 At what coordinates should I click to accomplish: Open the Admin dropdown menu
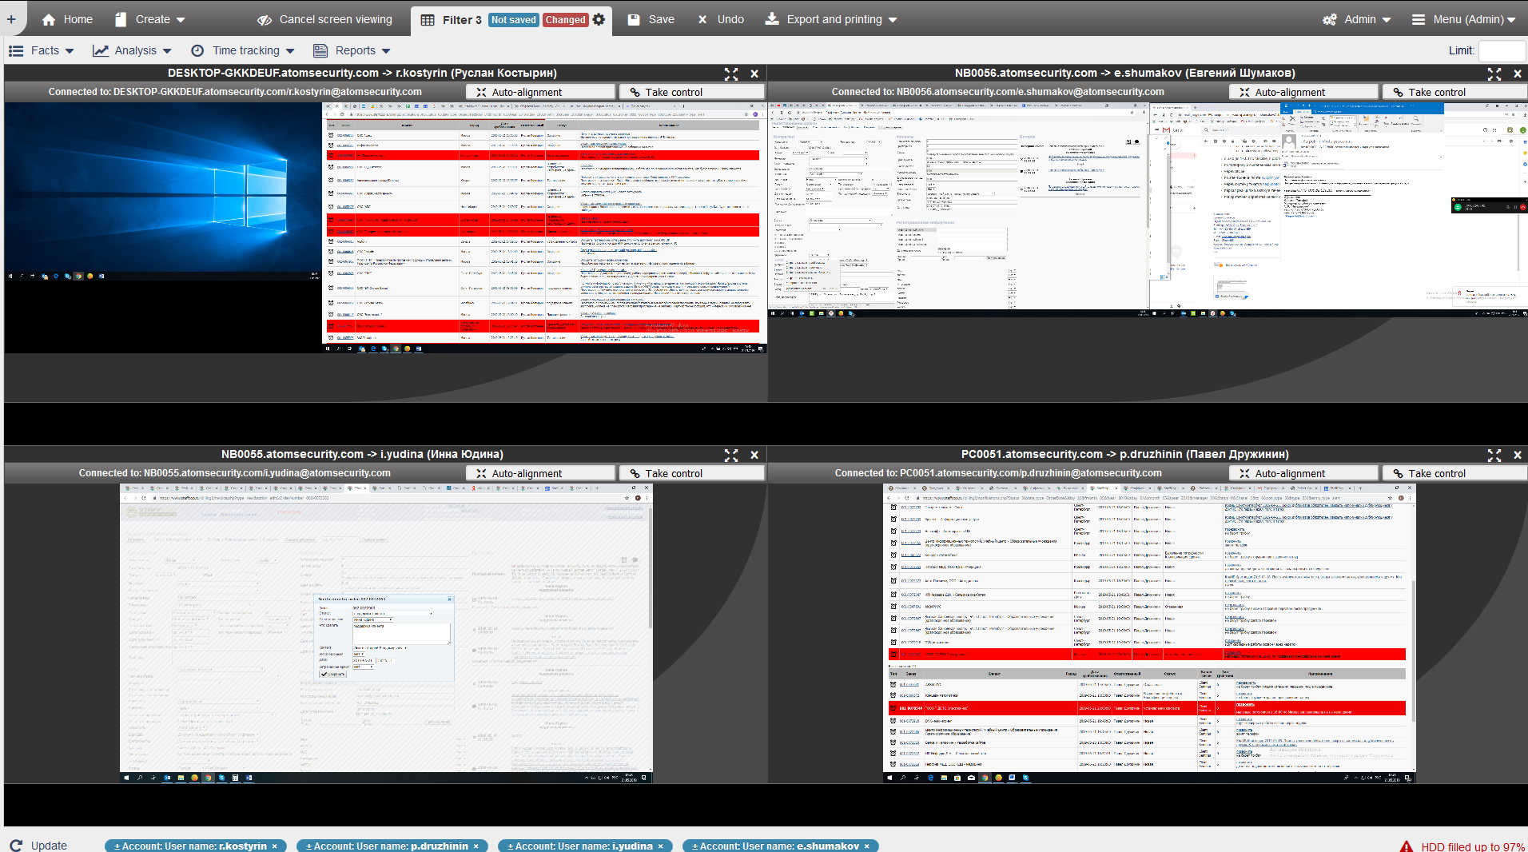tap(1357, 19)
